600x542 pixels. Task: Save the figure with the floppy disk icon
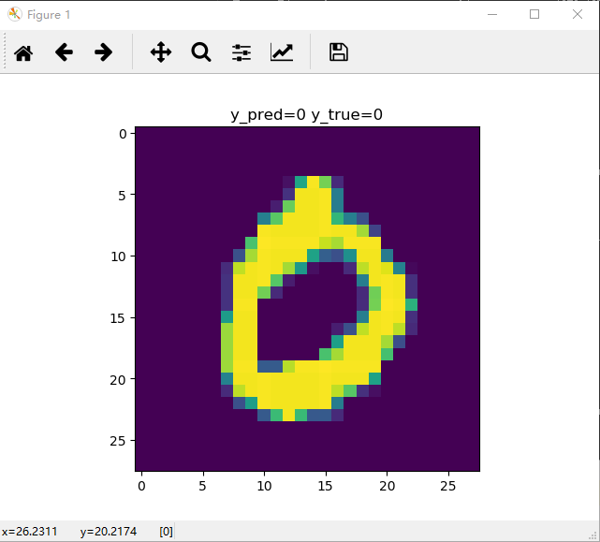(339, 52)
